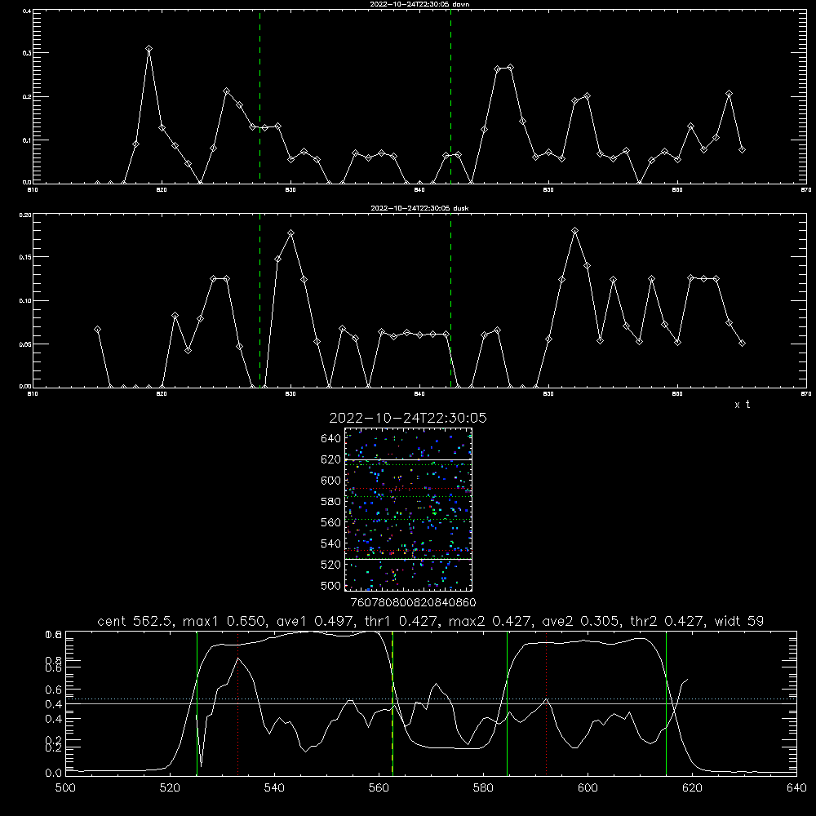This screenshot has width=816, height=816.
Task: Select the 'widt 59' value in stats line
Action: [x=739, y=621]
